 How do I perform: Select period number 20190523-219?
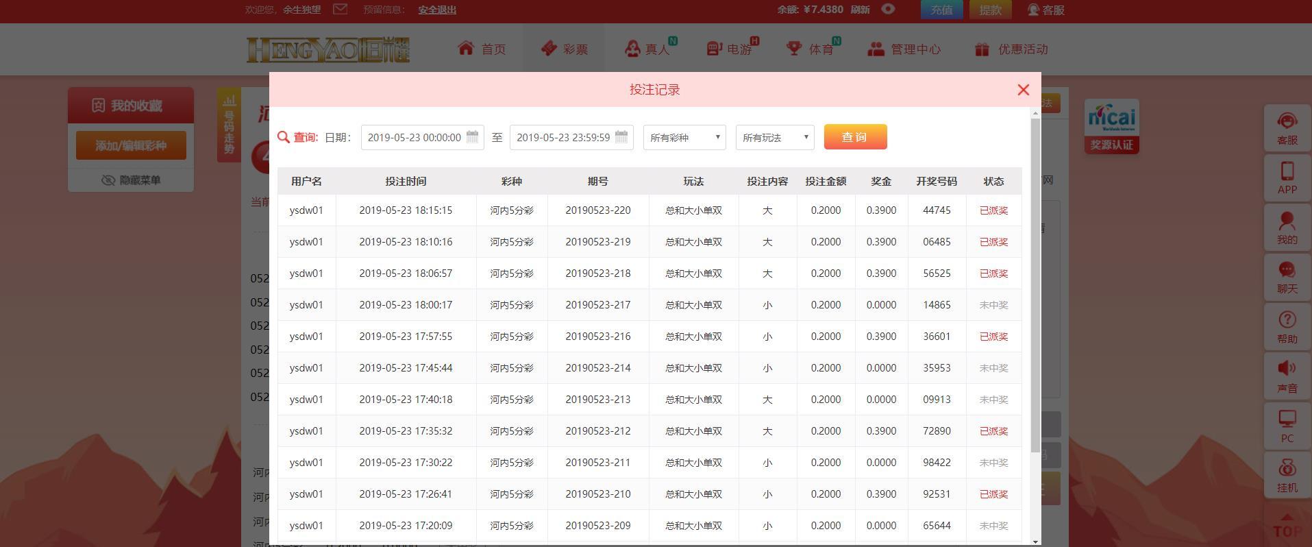point(598,242)
